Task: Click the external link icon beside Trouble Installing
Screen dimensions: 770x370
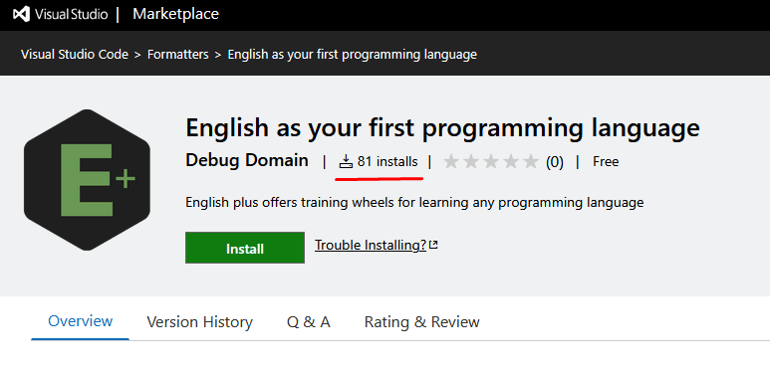Action: point(433,245)
